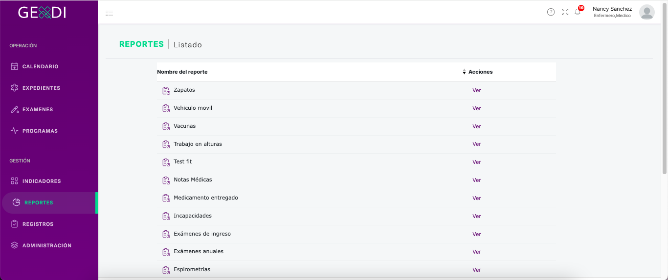Click the report icon beside Exámenes de ingreso
668x280 pixels.
point(166,234)
